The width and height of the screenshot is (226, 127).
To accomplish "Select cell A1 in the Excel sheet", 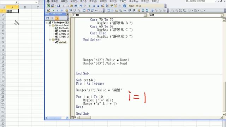I will coord(12,11).
